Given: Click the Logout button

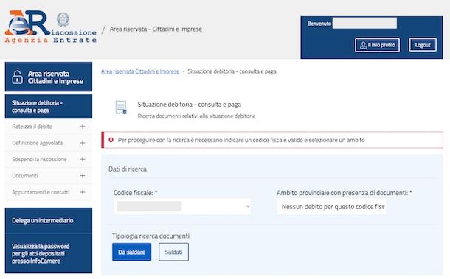Looking at the screenshot, I should tap(423, 45).
